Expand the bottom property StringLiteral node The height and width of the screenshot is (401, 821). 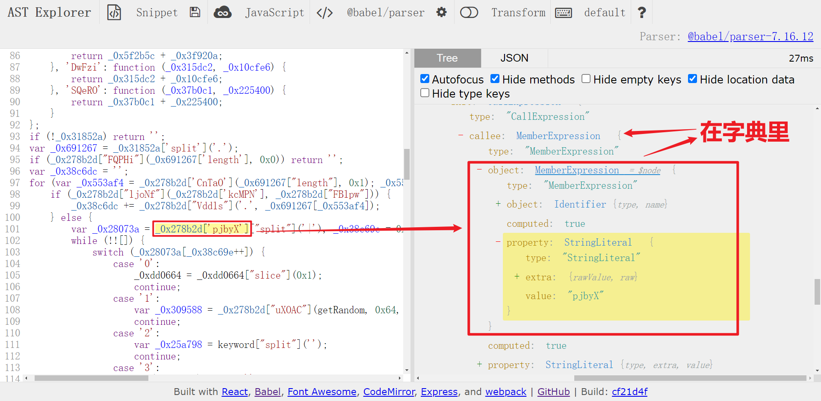[x=479, y=364]
